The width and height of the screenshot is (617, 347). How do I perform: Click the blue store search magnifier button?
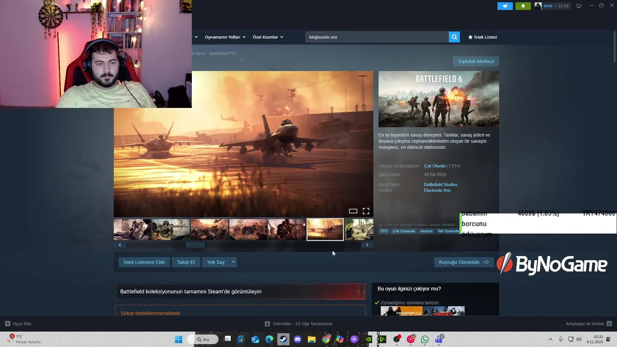[454, 37]
